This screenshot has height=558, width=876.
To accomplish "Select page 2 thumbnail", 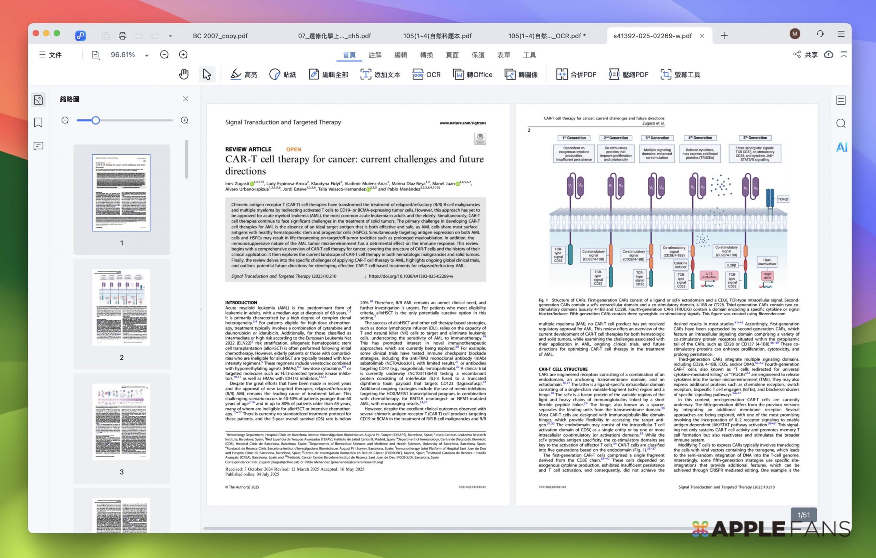I will pos(121,307).
